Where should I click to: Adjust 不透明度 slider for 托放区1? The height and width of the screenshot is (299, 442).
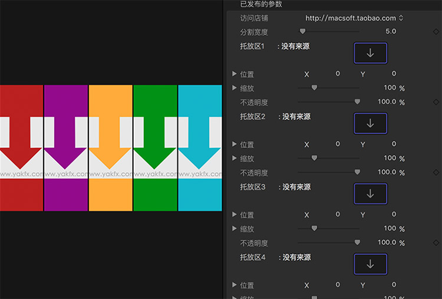pyautogui.click(x=357, y=101)
